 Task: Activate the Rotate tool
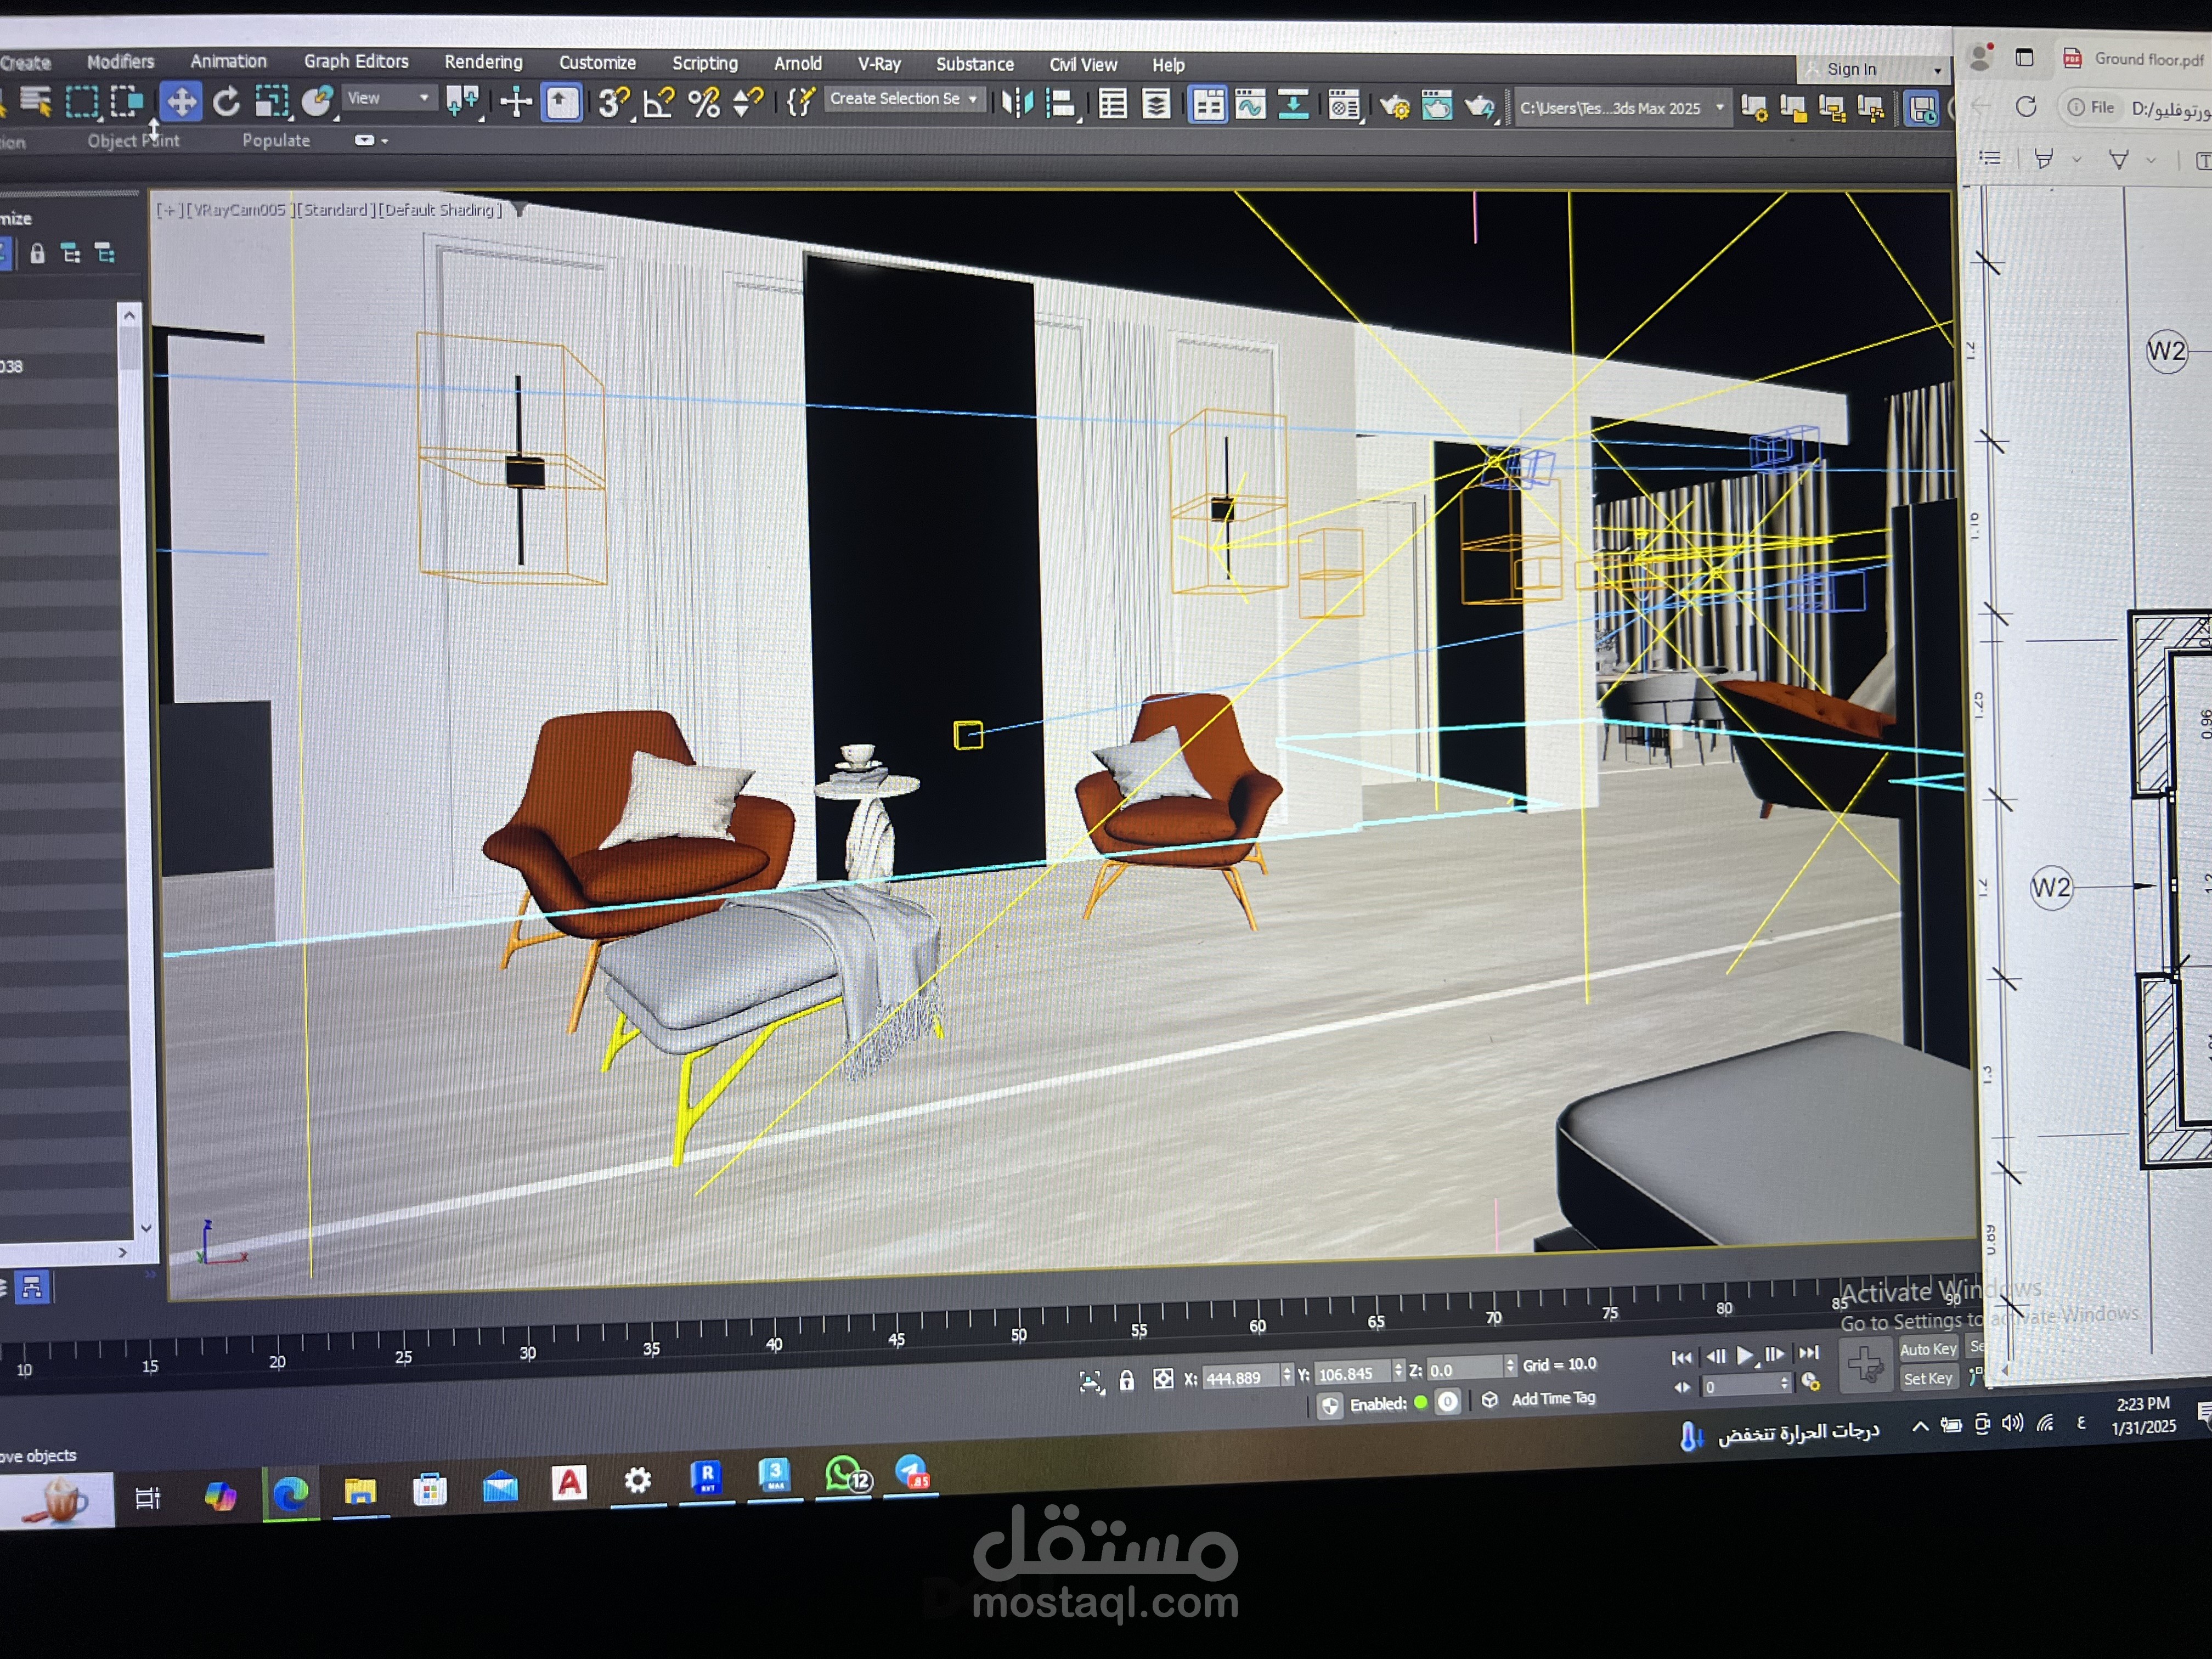(227, 102)
